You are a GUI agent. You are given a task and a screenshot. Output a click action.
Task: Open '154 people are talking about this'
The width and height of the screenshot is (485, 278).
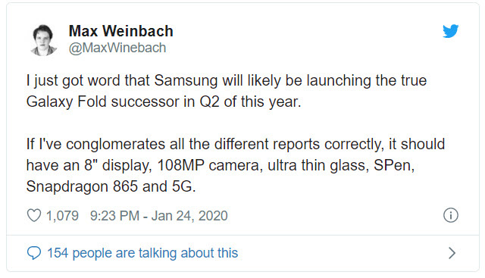click(x=142, y=253)
